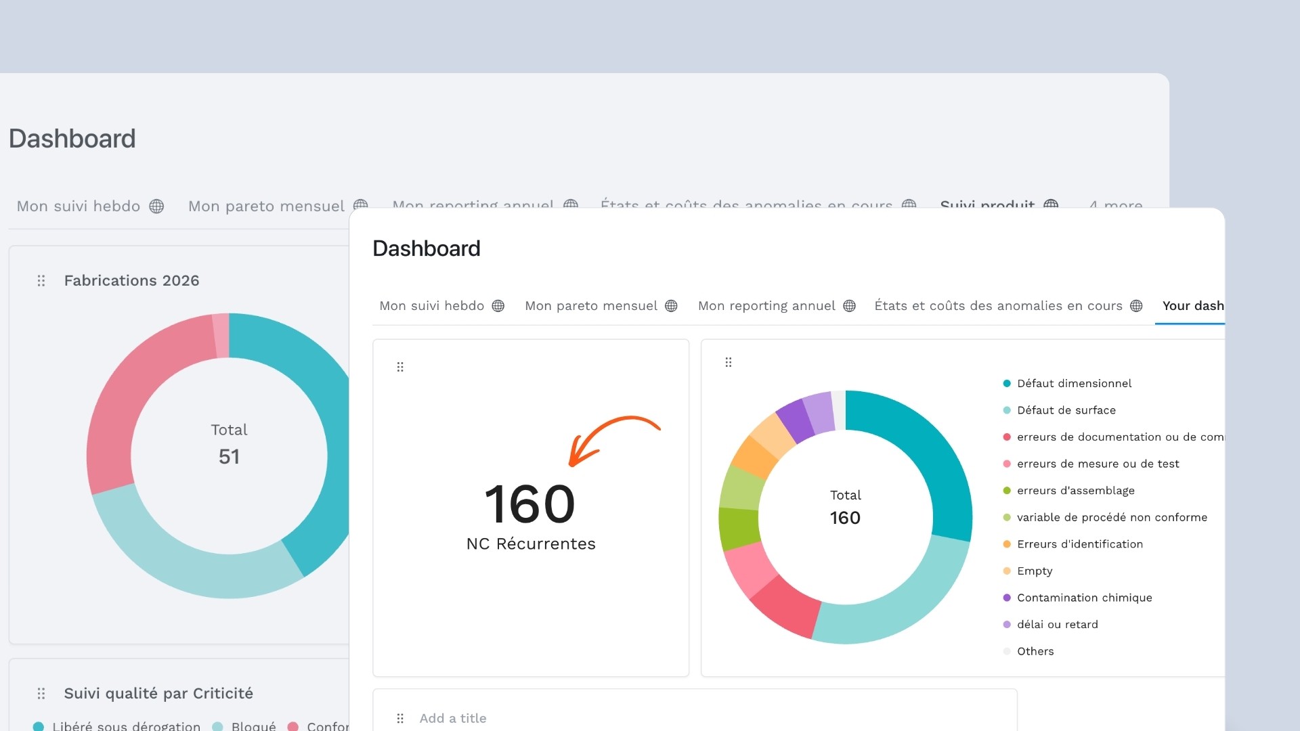Toggle Défaut dimensionnel legend entry

[x=1067, y=384]
